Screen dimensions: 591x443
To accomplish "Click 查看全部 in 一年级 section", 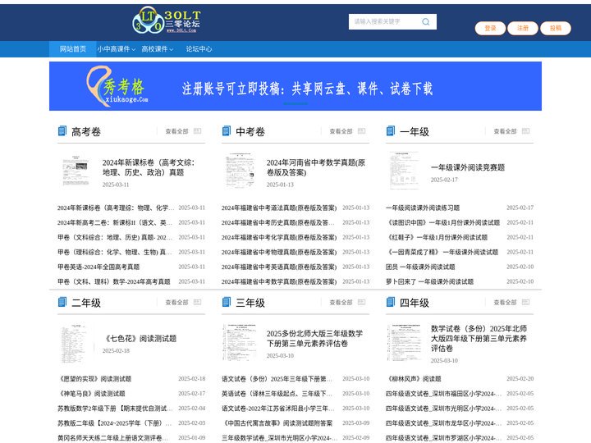I will click(505, 131).
